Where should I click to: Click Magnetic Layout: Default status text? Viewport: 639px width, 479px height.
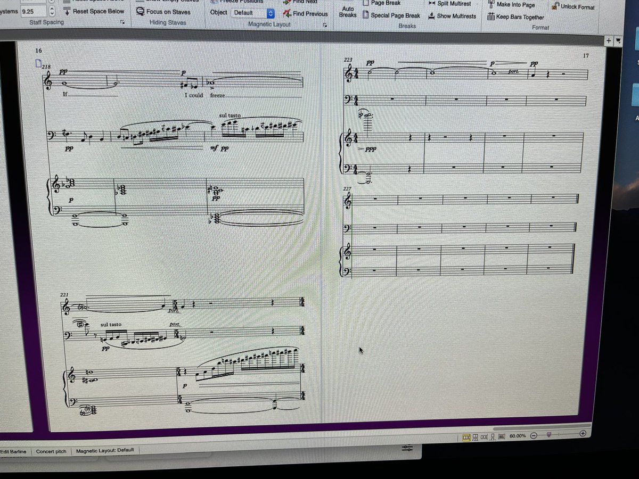point(105,450)
